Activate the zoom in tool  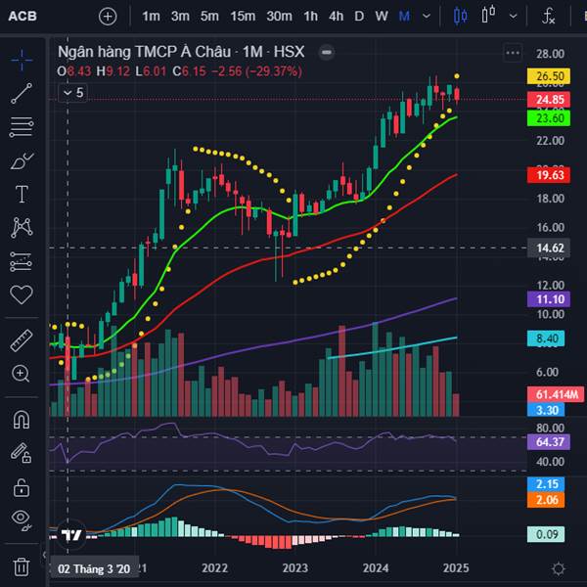[21, 374]
